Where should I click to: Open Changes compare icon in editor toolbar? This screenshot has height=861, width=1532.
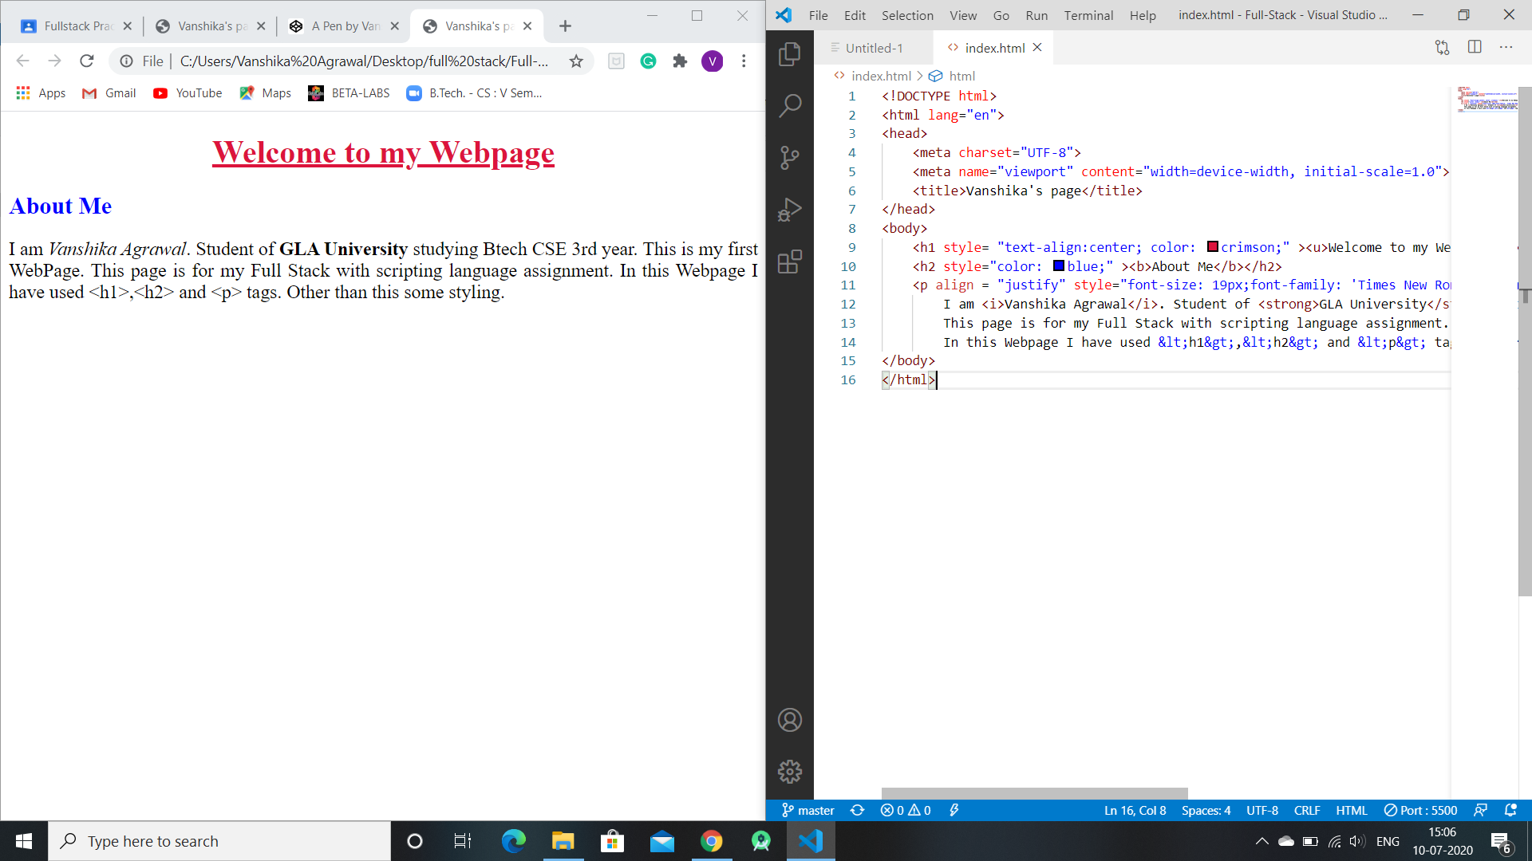tap(1442, 47)
